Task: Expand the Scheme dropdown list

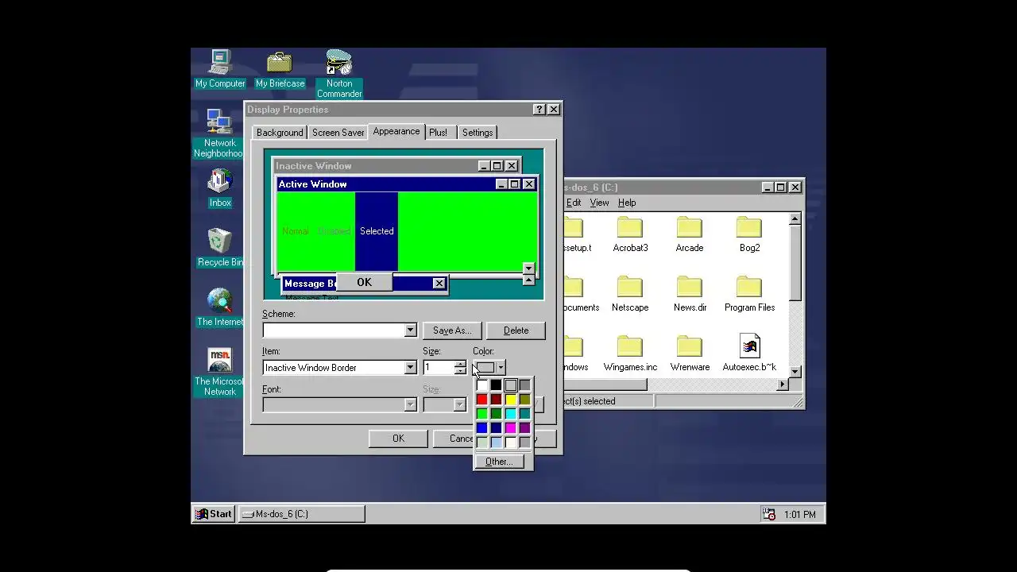Action: tap(410, 330)
